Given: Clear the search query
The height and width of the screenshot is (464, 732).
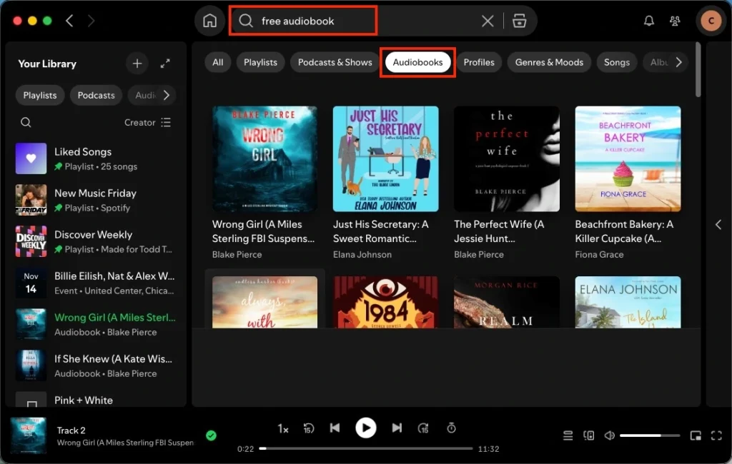Looking at the screenshot, I should point(487,21).
